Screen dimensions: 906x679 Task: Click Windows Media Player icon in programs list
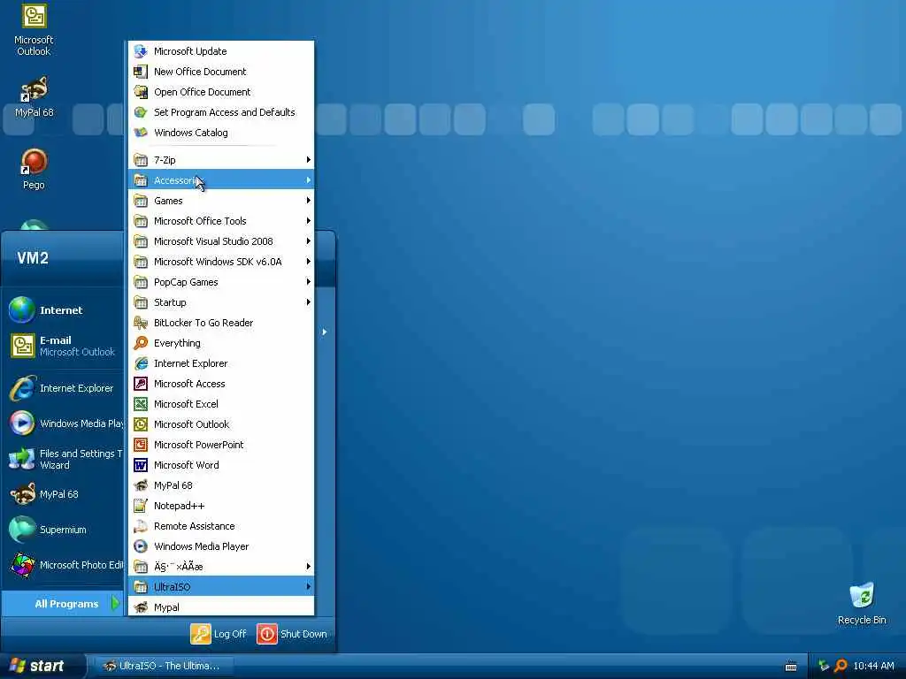141,546
